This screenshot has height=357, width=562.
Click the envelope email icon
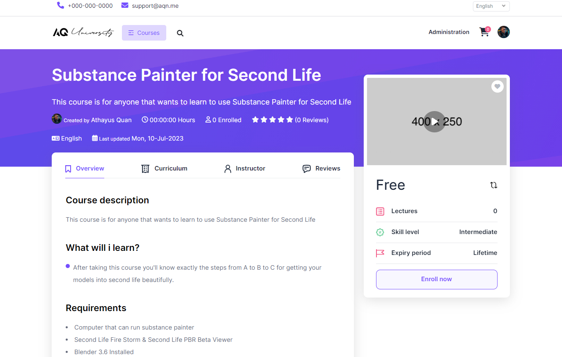125,5
